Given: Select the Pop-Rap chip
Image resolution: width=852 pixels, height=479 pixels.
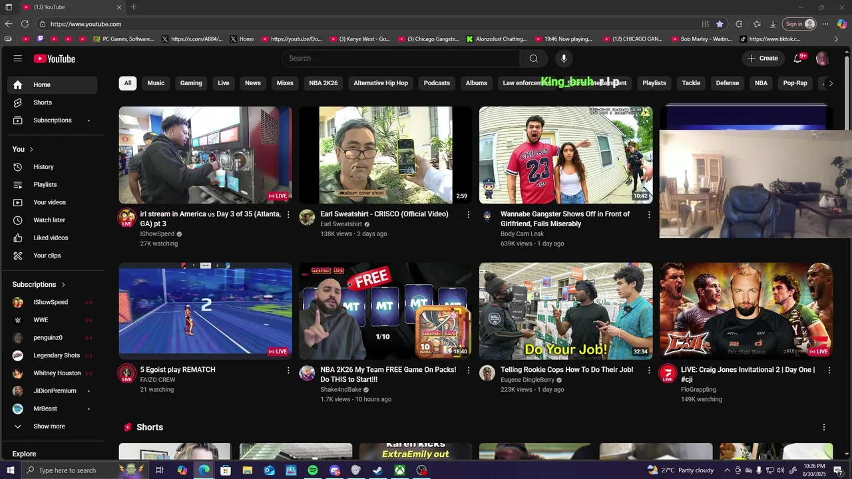Looking at the screenshot, I should [795, 83].
